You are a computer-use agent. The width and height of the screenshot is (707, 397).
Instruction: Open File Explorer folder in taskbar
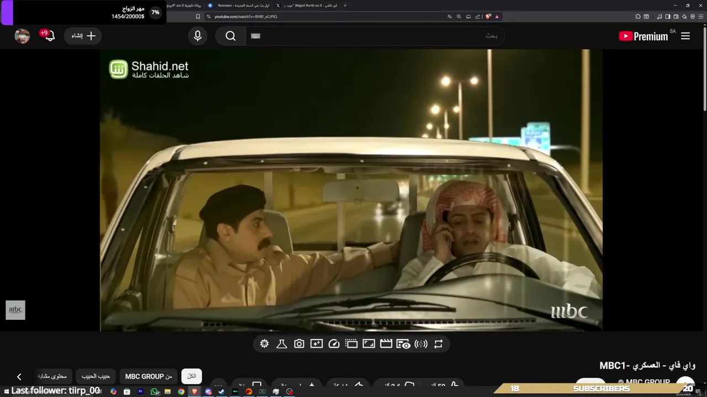point(167,391)
